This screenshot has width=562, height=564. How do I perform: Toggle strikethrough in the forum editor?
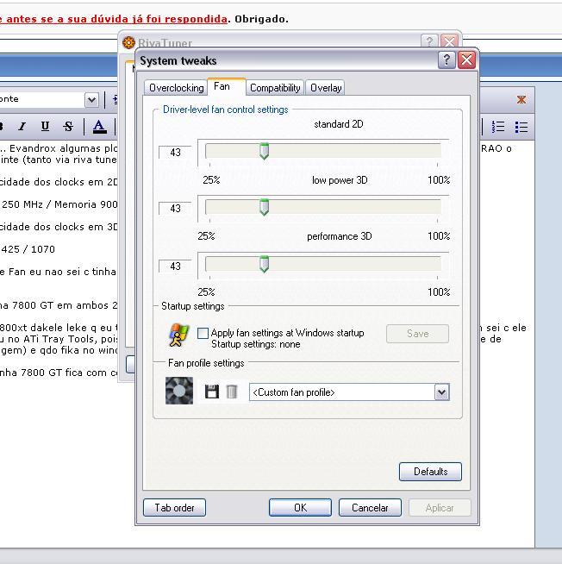(68, 126)
